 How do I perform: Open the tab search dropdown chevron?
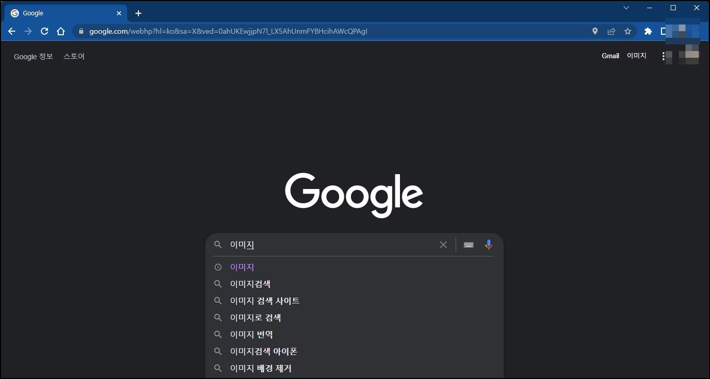pyautogui.click(x=626, y=8)
